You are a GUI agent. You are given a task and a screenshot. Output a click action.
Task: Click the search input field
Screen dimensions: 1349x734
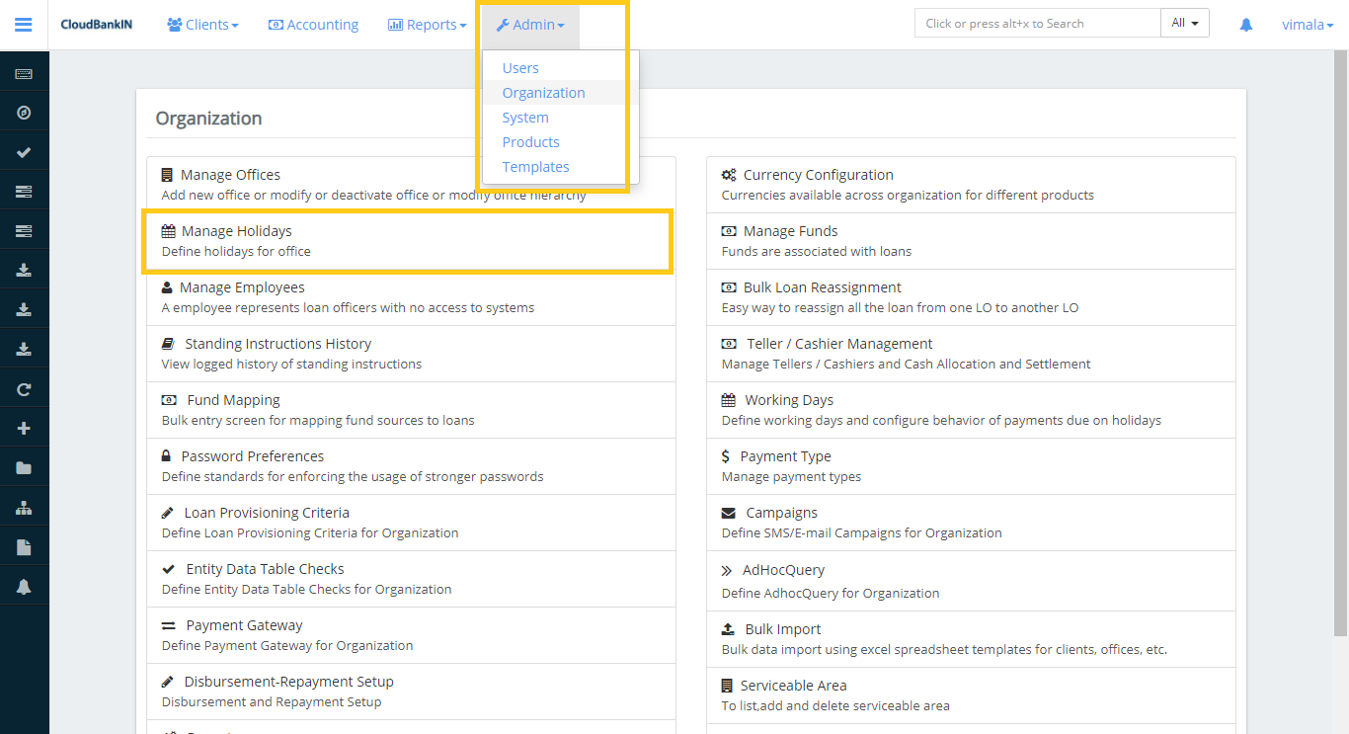pyautogui.click(x=1037, y=24)
